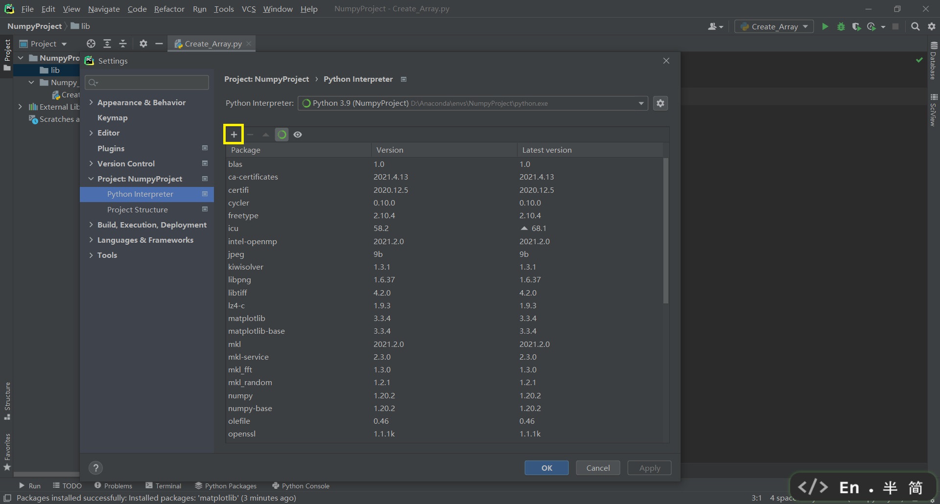Viewport: 940px width, 504px height.
Task: Click the minus icon to uninstall a package
Action: coord(250,135)
